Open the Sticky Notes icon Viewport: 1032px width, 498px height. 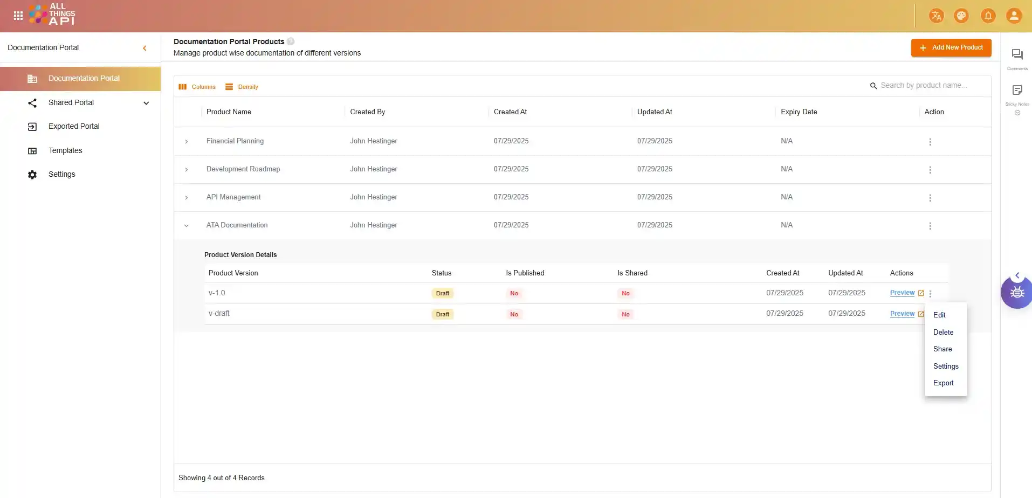click(1017, 91)
